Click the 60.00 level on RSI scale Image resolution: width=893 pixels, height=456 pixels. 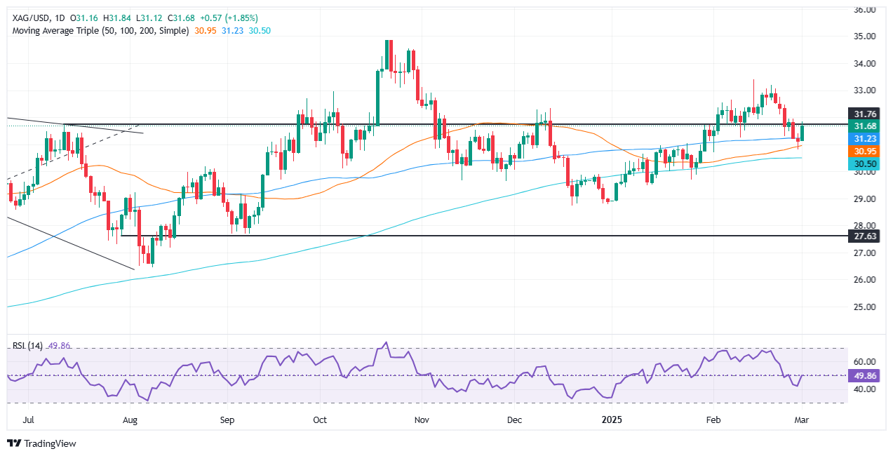click(869, 362)
